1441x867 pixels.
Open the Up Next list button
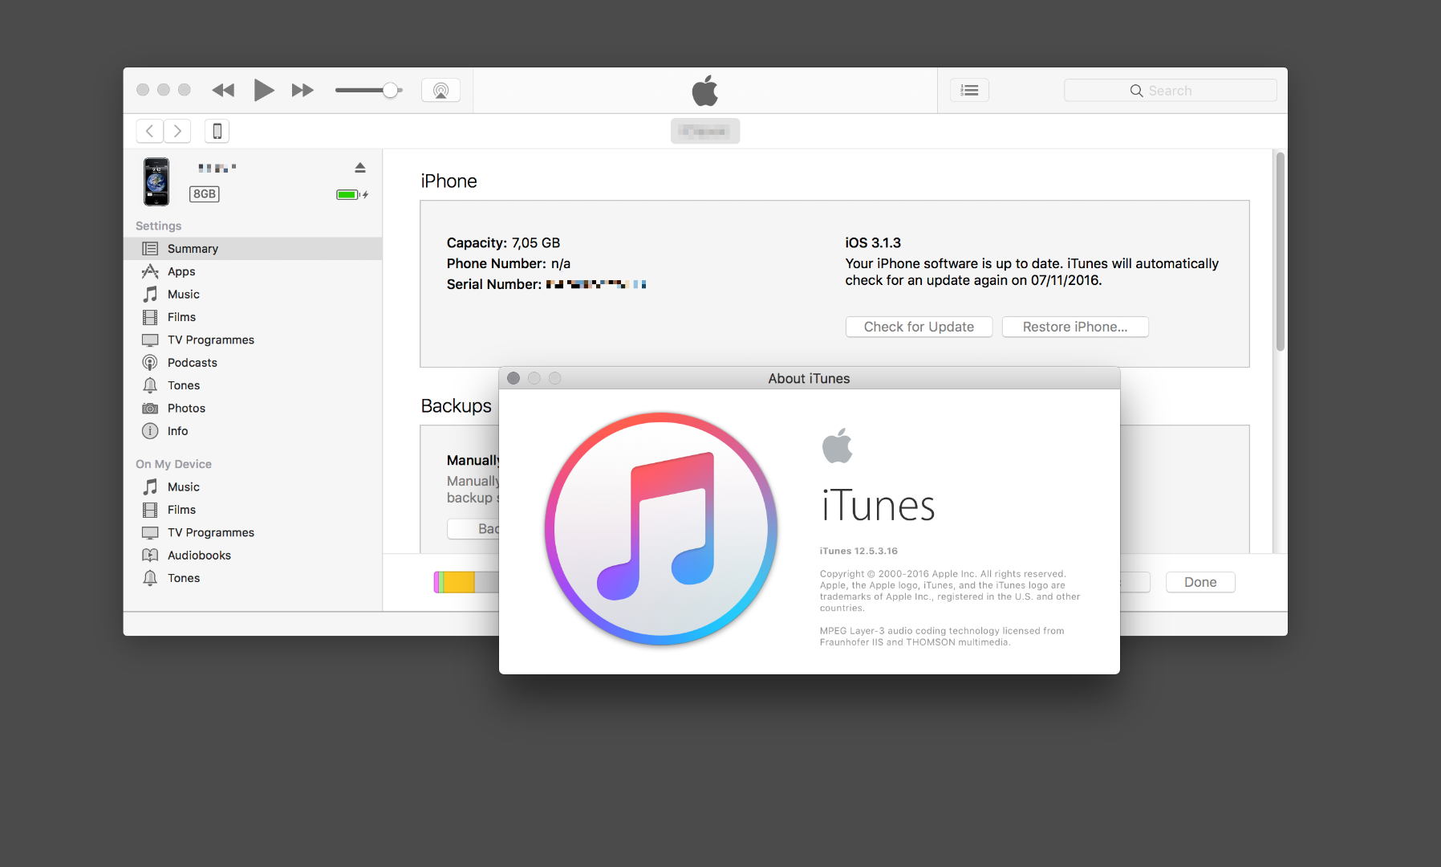[x=969, y=90]
